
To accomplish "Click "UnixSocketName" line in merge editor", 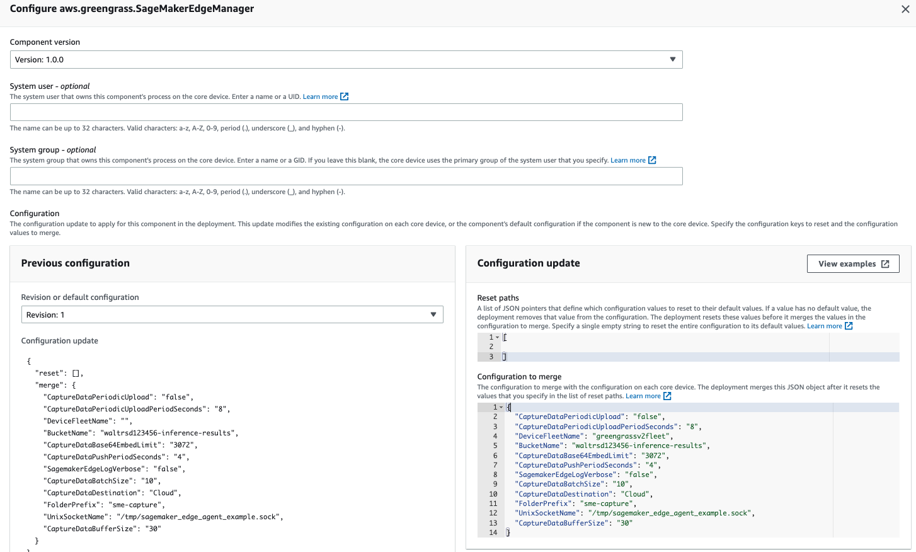I will pos(634,513).
